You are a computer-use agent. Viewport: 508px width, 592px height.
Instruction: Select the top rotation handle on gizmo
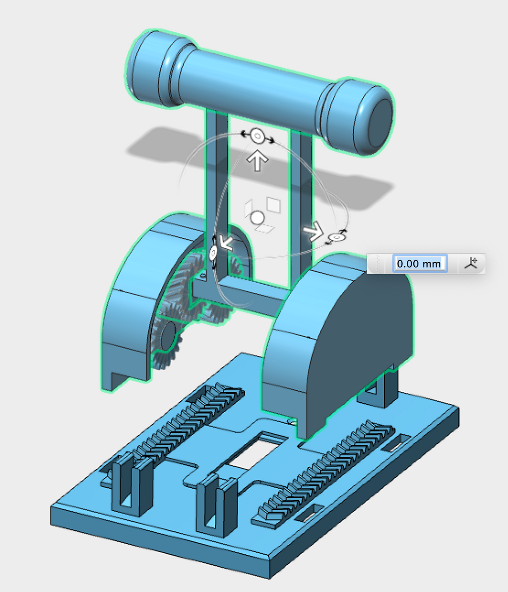point(257,136)
